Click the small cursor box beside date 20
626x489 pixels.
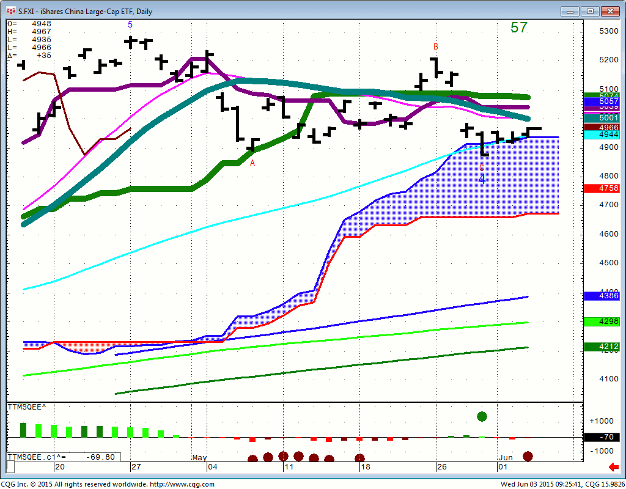pyautogui.click(x=11, y=466)
